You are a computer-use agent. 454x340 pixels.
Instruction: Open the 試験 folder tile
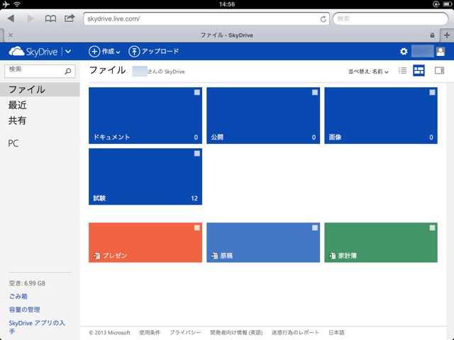click(145, 176)
